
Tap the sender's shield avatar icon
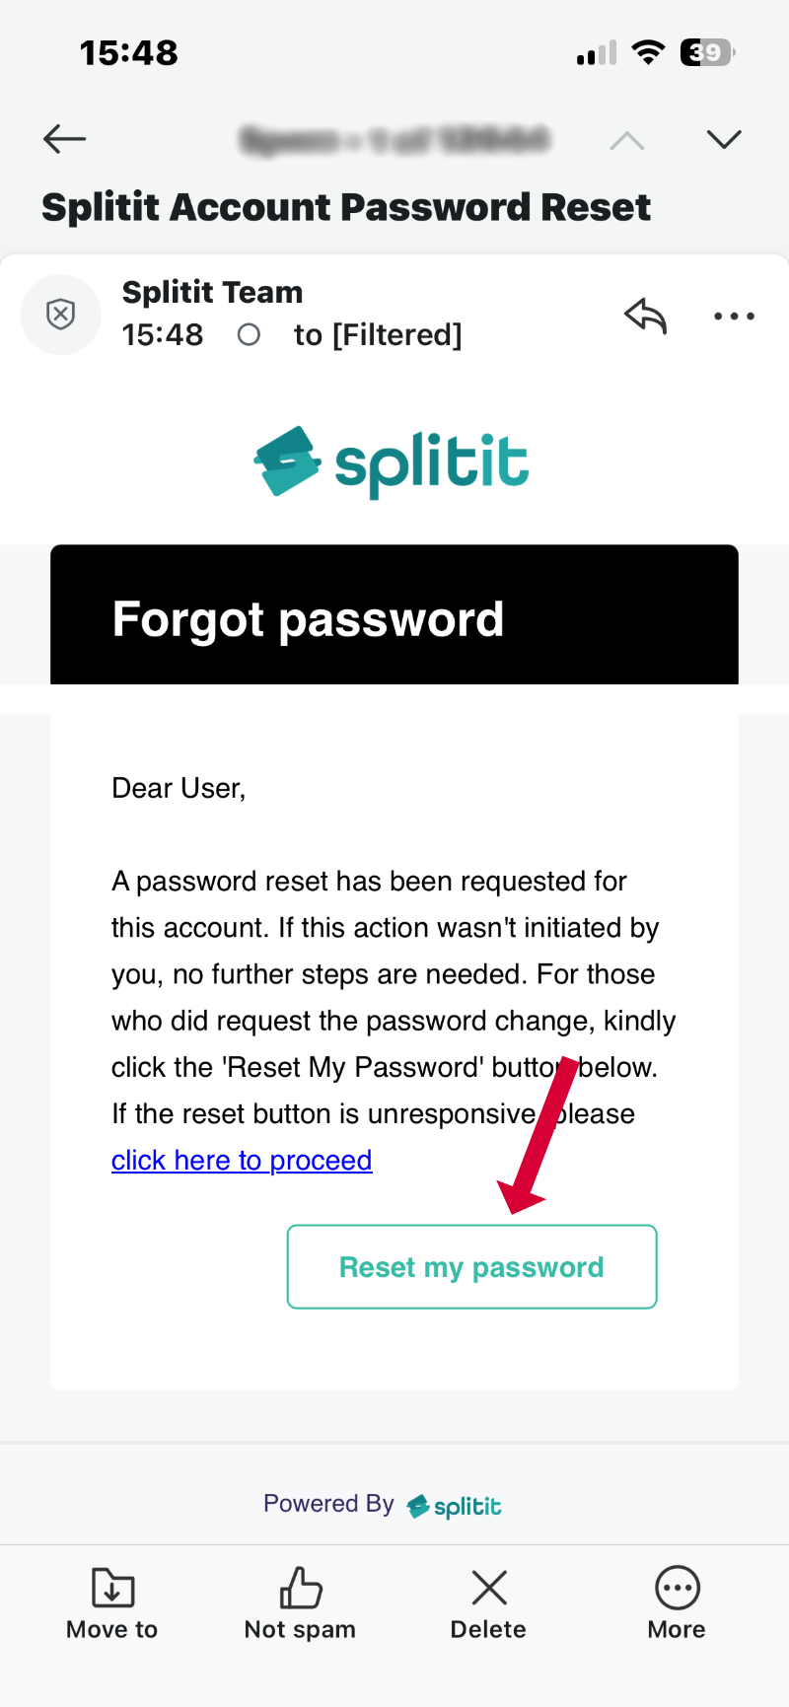[60, 315]
